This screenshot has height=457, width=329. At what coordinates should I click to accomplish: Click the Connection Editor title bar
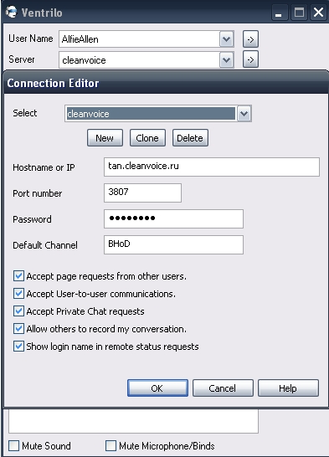tap(166, 83)
